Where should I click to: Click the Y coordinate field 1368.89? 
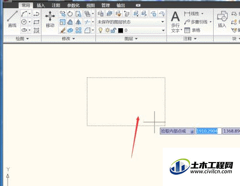(x=231, y=131)
